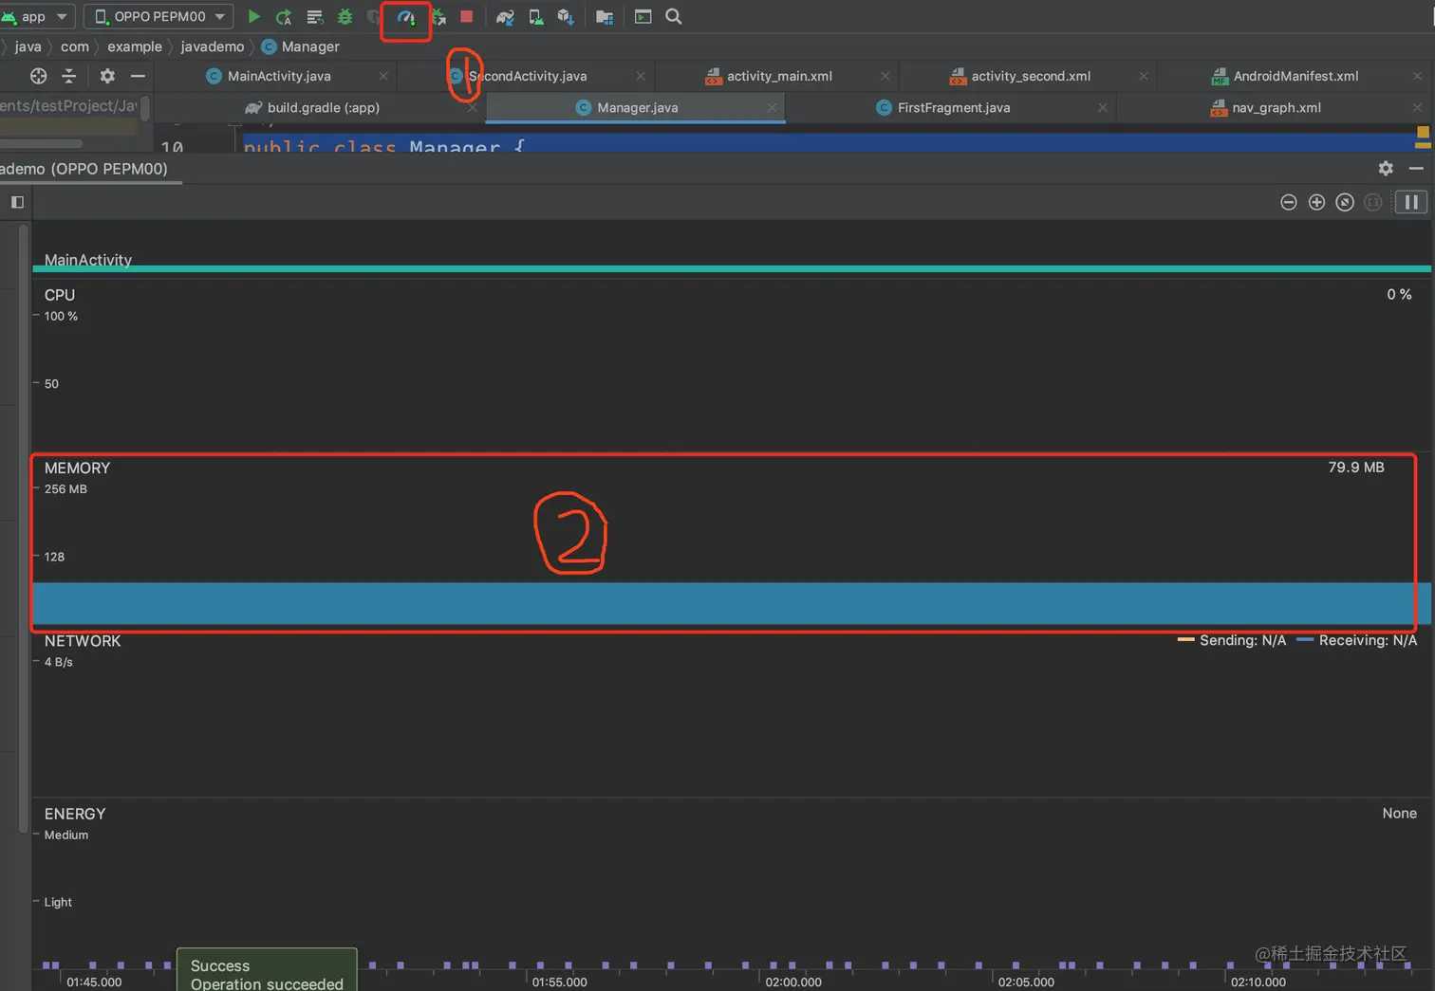Open the MEMORY profiler timeline

pos(731,541)
